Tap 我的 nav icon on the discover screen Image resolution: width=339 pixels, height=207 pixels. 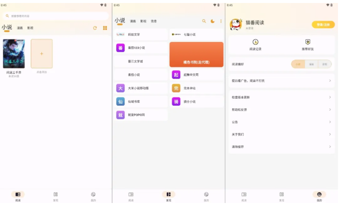coord(206,195)
